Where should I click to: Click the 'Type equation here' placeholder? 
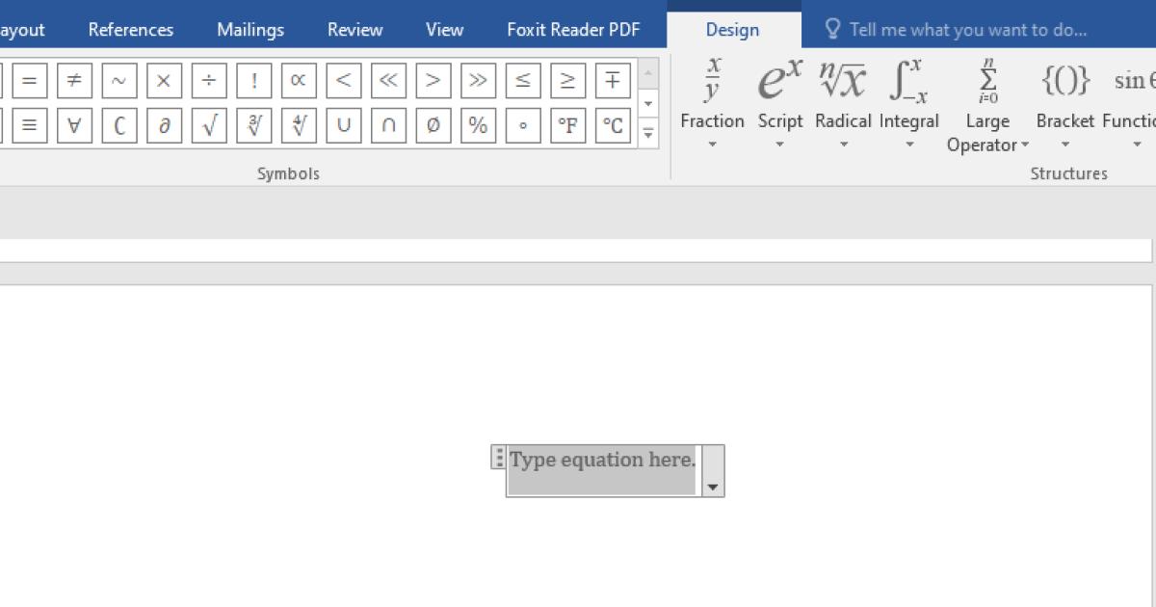pos(602,461)
